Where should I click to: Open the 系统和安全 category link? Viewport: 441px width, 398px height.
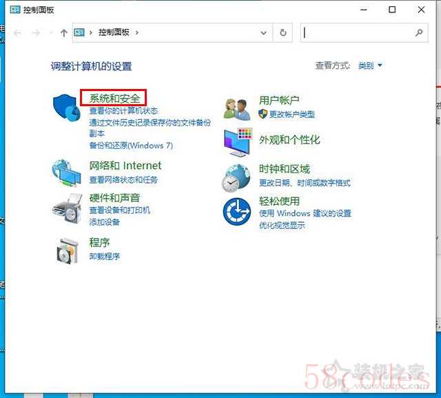[x=114, y=99]
